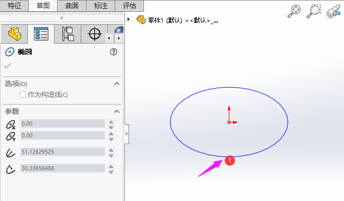Click the Previous View icon

point(333,12)
